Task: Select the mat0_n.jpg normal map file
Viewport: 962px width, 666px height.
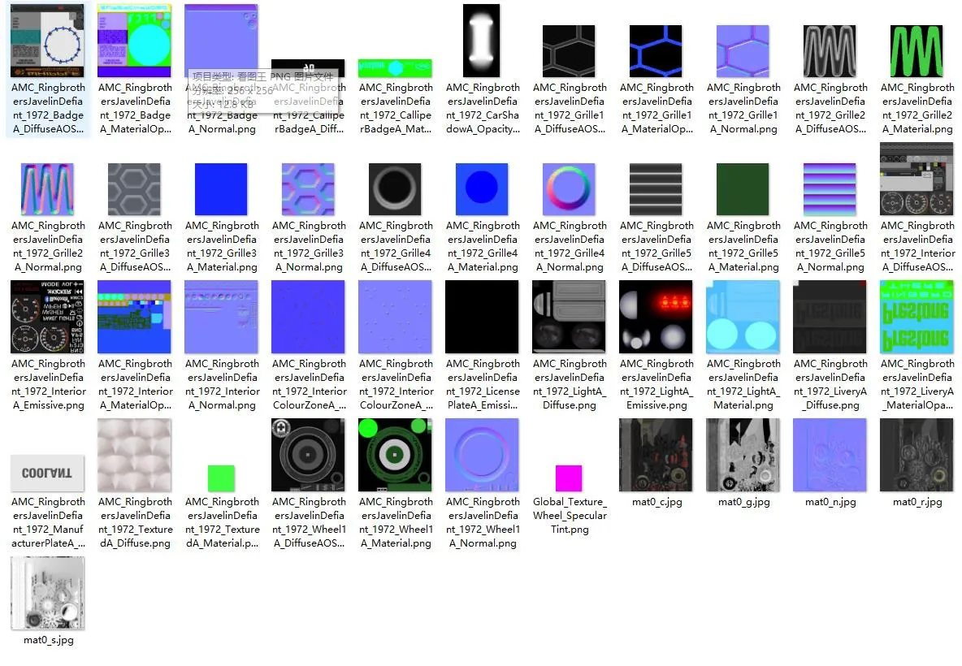Action: (x=830, y=455)
